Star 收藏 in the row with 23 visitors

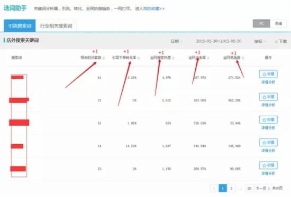coord(268,165)
